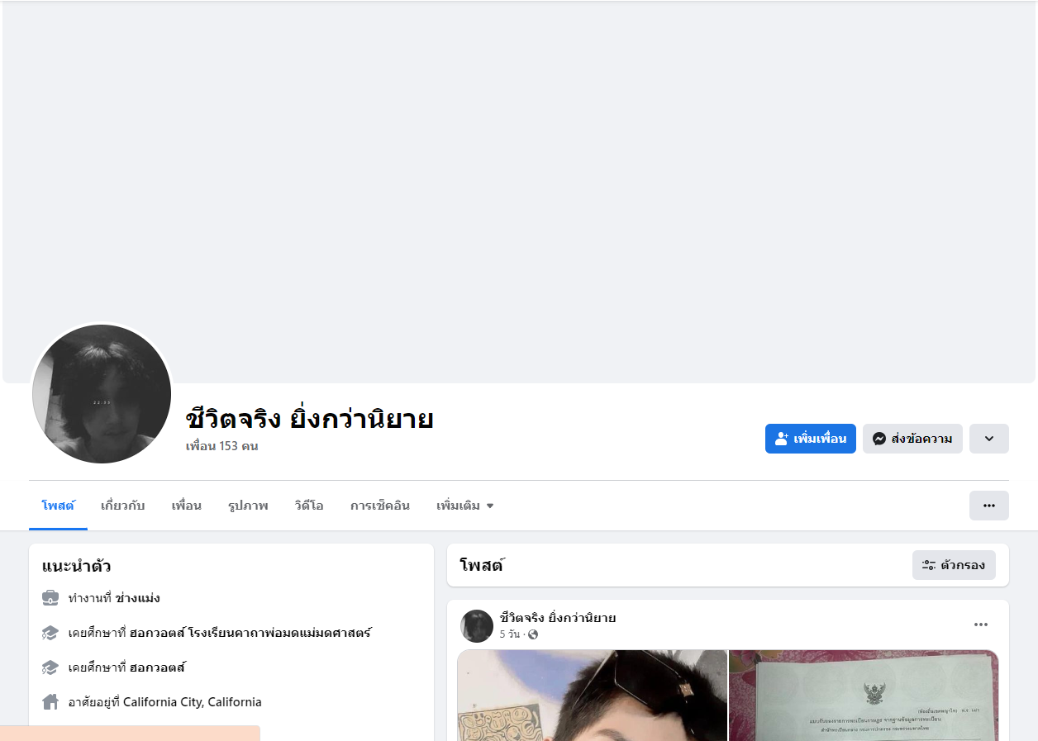This screenshot has height=741, width=1038.
Task: Click the California City, California link
Action: [193, 702]
